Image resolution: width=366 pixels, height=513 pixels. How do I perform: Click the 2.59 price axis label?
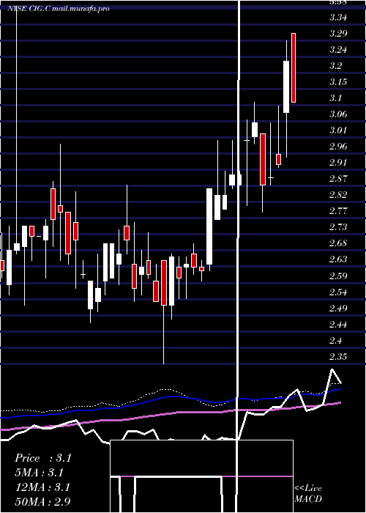pyautogui.click(x=338, y=276)
